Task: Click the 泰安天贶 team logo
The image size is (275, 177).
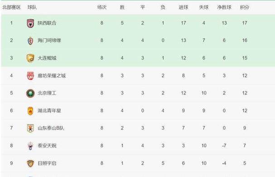Action: (x=30, y=146)
